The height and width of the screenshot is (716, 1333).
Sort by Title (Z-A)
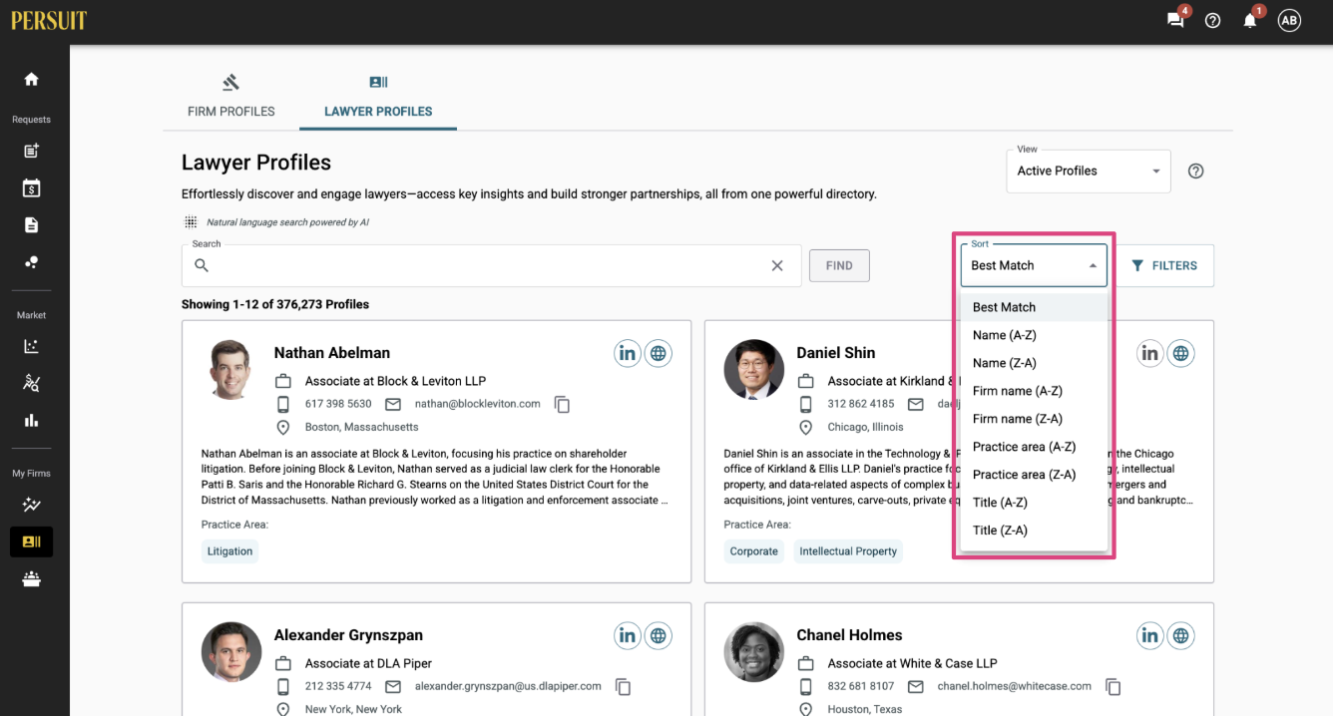pos(1033,531)
